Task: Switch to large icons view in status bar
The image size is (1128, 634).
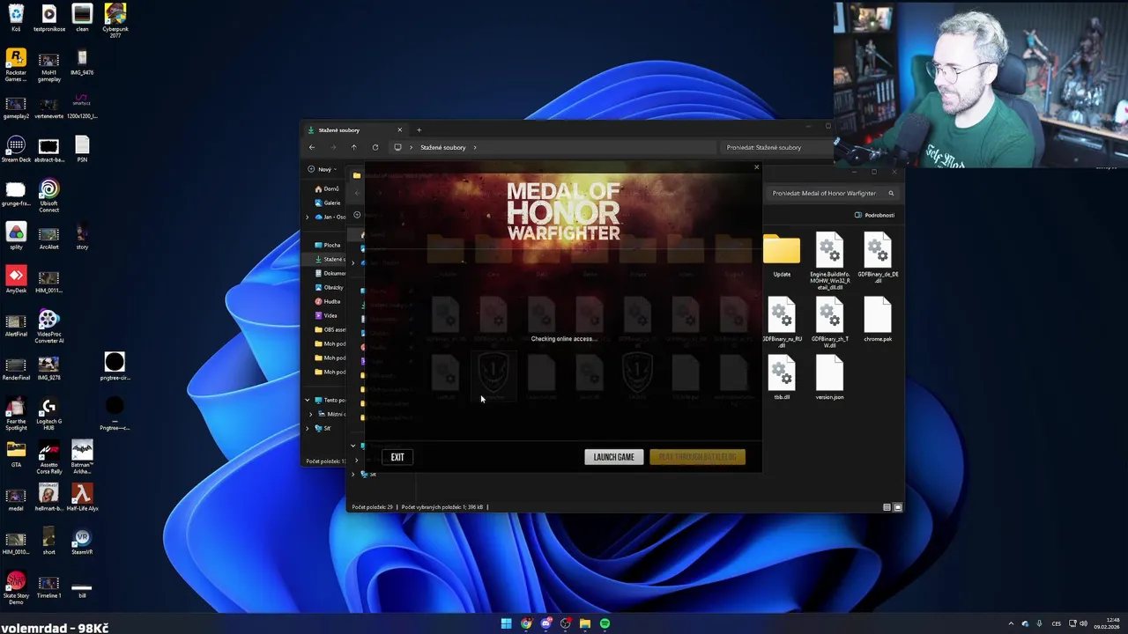Action: [898, 507]
